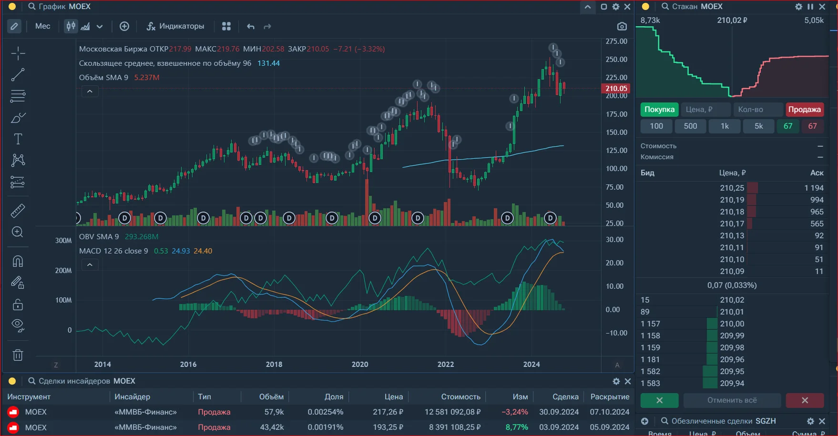
Task: Select the horizontal levels tool
Action: coord(18,96)
